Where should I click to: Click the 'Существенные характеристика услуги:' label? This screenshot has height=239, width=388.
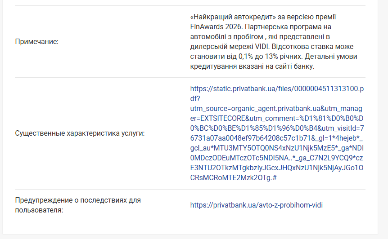click(x=80, y=133)
